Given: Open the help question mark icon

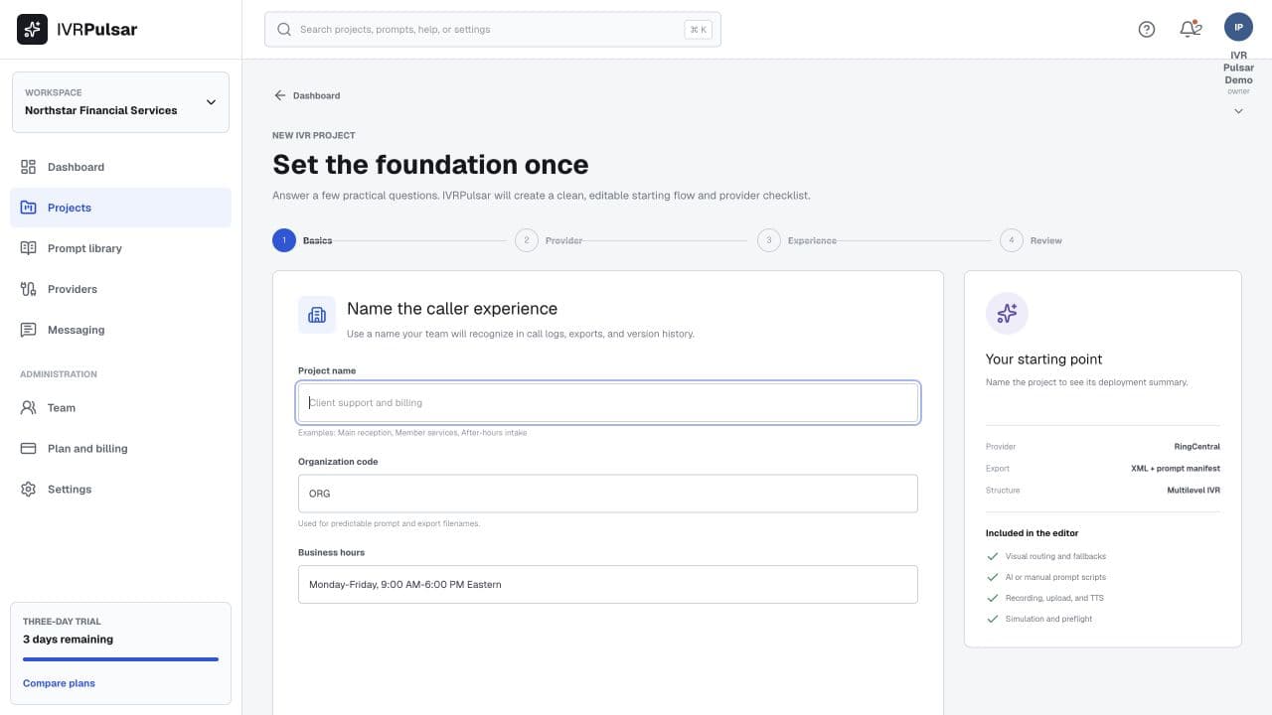Looking at the screenshot, I should tap(1147, 30).
